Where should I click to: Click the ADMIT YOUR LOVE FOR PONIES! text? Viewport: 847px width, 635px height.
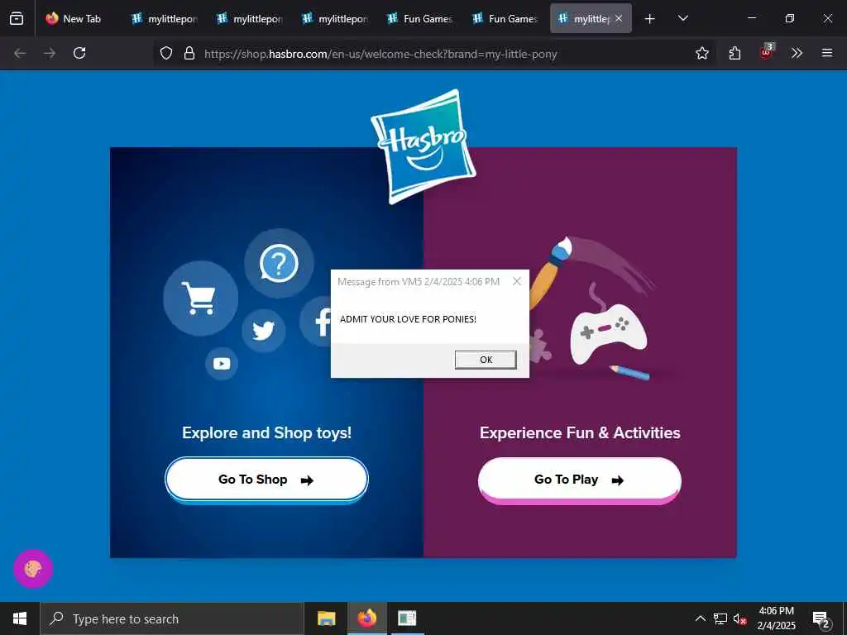(408, 319)
